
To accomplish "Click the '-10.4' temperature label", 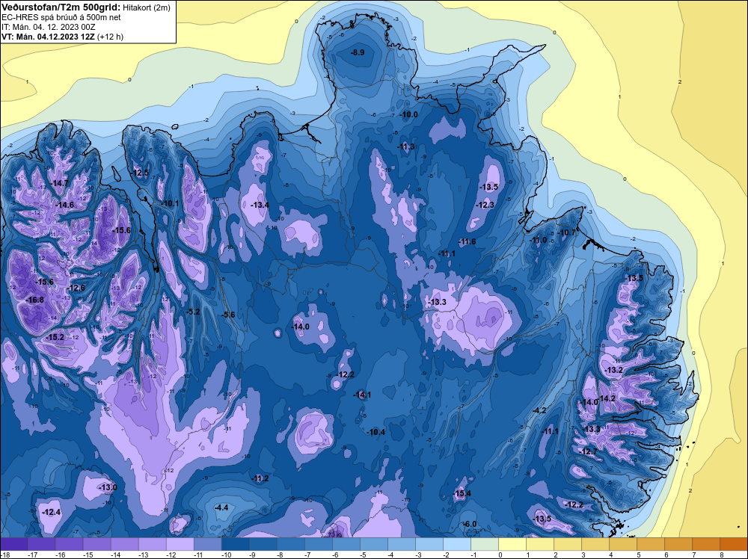I will [x=376, y=432].
